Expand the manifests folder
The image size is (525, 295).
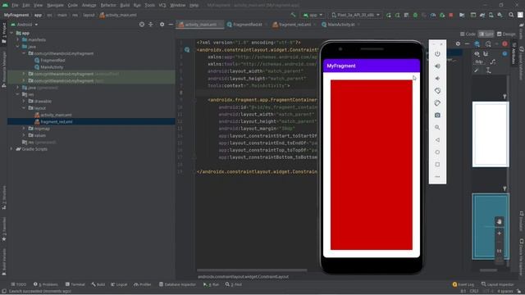[18, 40]
